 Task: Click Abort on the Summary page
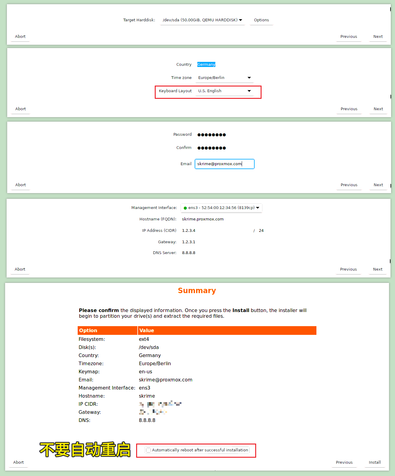tap(18, 462)
